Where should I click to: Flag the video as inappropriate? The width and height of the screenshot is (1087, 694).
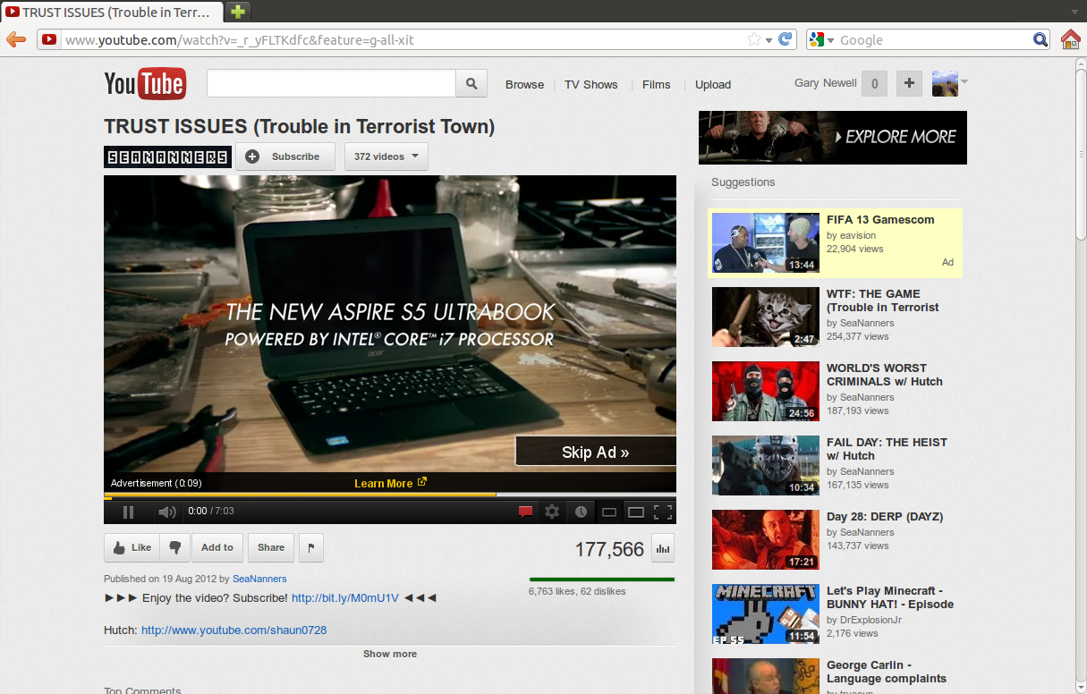click(x=310, y=547)
